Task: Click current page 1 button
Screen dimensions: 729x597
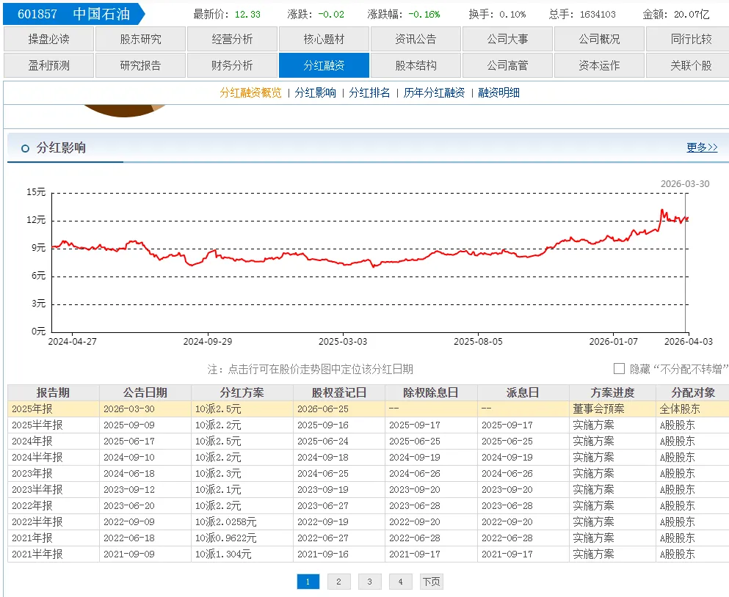Action: point(308,581)
